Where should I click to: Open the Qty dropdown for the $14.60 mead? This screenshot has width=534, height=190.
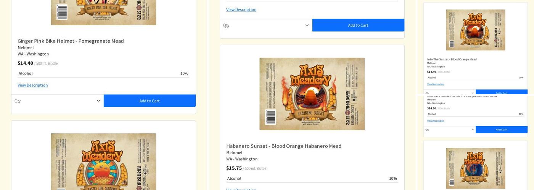(449, 130)
